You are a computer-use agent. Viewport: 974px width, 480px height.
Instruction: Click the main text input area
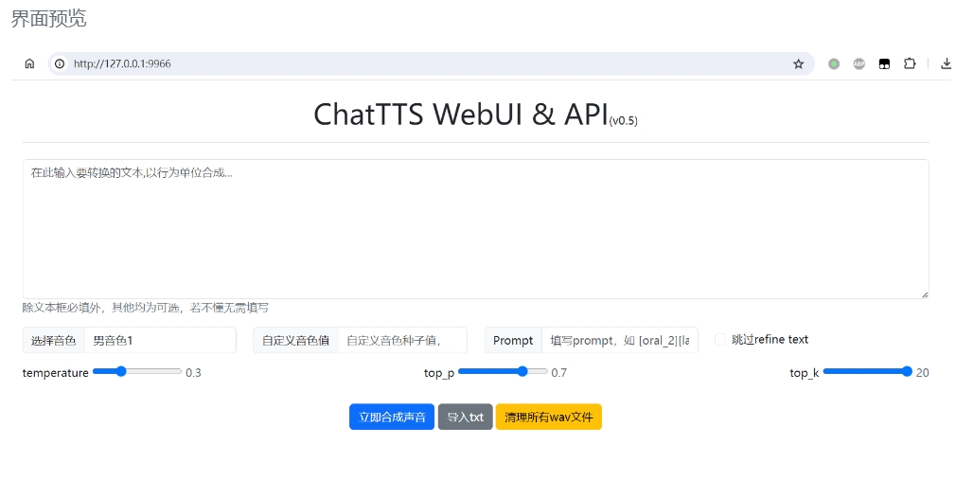click(x=475, y=229)
